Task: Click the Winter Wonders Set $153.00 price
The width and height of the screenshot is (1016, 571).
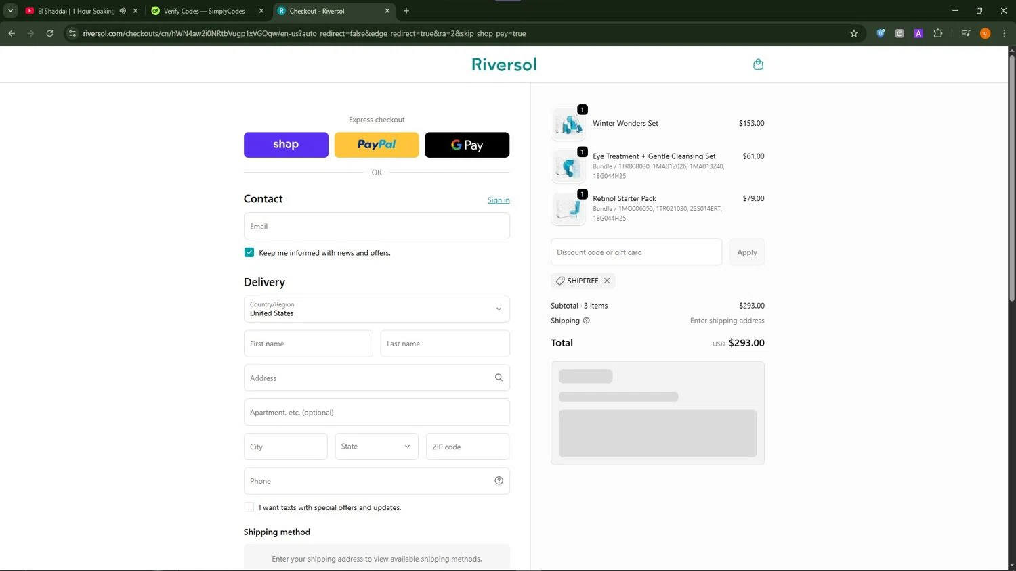Action: [751, 123]
